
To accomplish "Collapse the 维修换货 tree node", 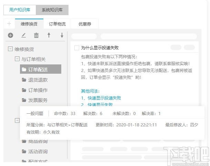I will (10, 49).
